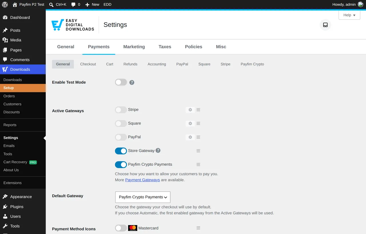Open the Setup submenu item
This screenshot has width=366, height=234.
click(x=23, y=88)
